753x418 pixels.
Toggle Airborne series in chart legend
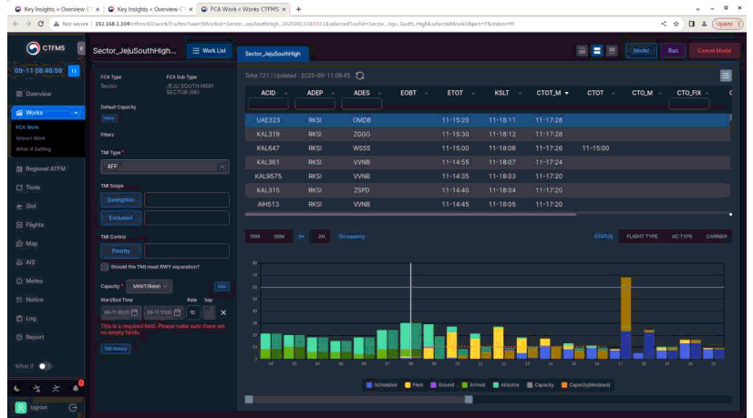click(506, 385)
